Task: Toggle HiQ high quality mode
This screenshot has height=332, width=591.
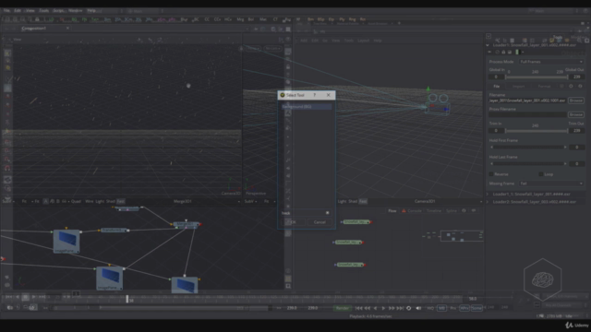Action: pyautogui.click(x=430, y=308)
